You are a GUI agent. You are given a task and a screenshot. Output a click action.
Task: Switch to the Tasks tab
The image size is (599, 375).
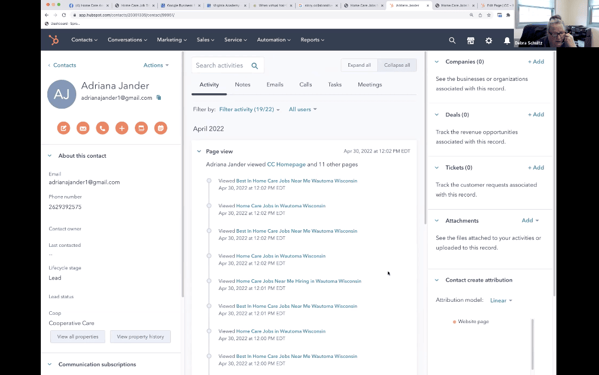335,84
